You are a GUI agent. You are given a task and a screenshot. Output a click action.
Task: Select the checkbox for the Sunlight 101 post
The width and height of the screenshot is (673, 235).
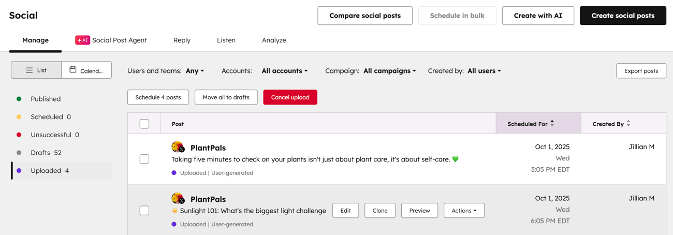pos(144,210)
